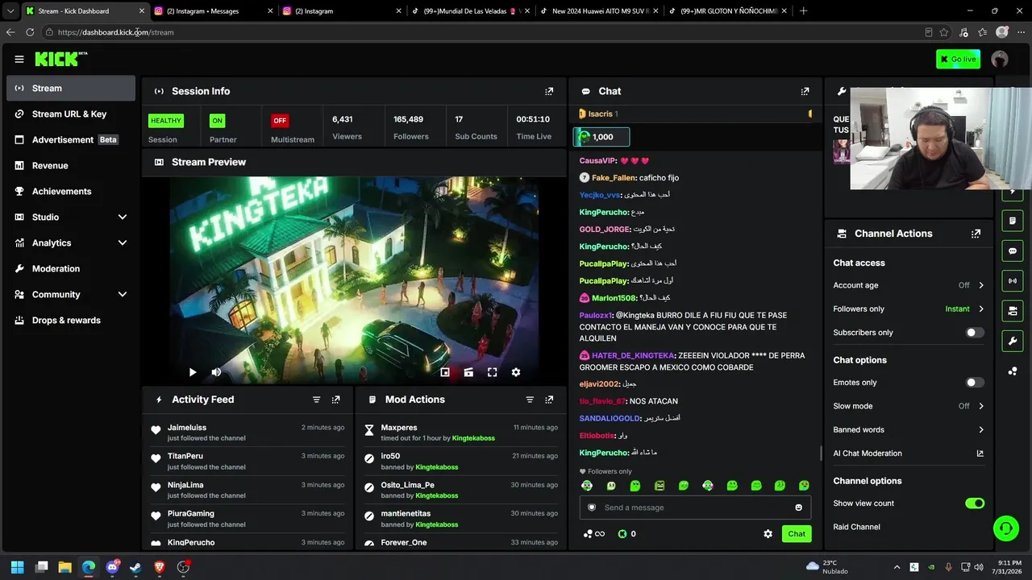Image resolution: width=1032 pixels, height=580 pixels.
Task: Open the browser tab list dropdown arrow
Action: pyautogui.click(x=10, y=11)
